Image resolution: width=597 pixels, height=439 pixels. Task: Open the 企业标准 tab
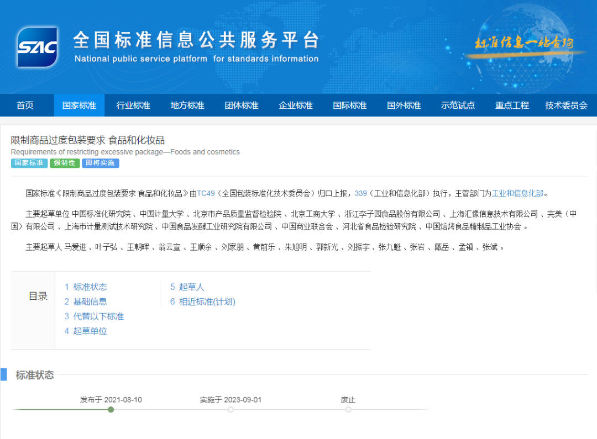[296, 105]
